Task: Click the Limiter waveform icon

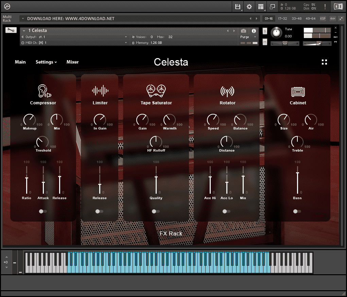Action: click(x=100, y=91)
